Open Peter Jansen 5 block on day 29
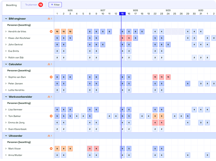 click(x=188, y=84)
